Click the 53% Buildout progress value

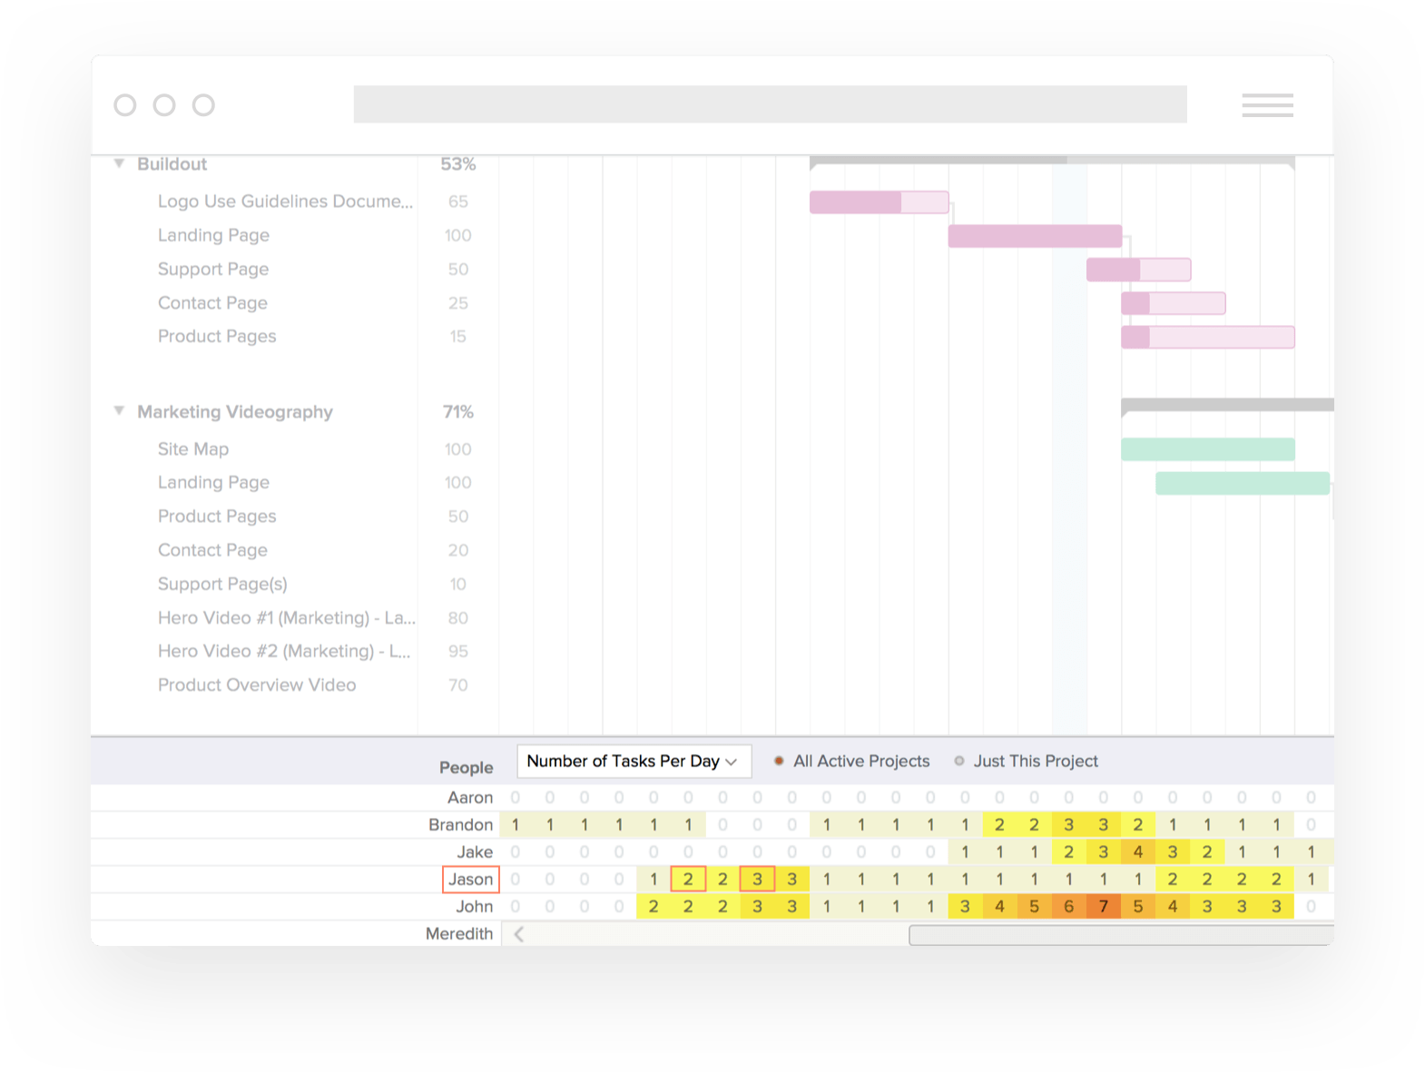457,164
